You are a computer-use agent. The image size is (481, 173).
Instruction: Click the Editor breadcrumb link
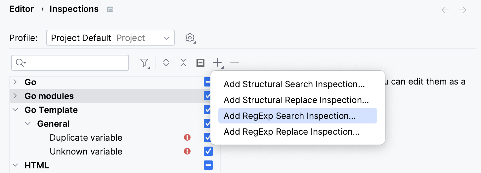(x=22, y=9)
